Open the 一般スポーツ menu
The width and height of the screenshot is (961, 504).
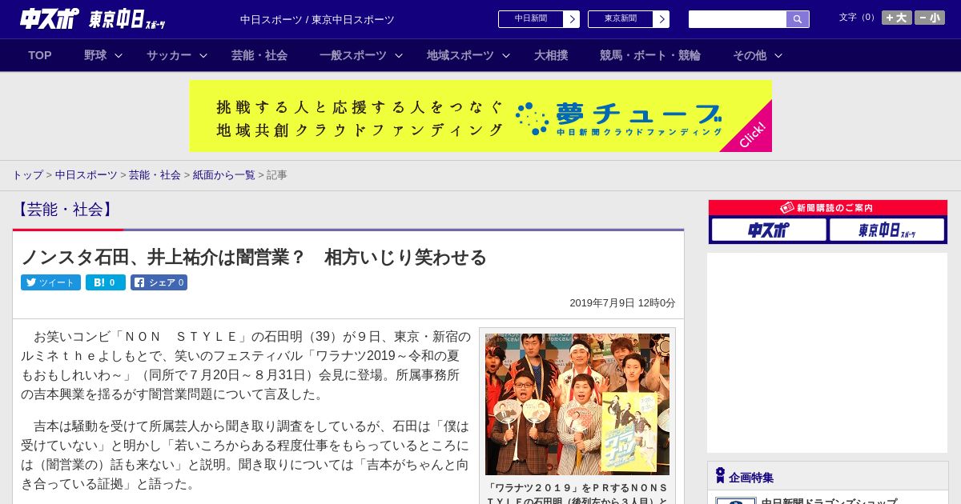click(x=353, y=55)
